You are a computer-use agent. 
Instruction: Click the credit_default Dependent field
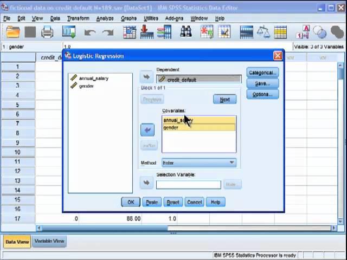(199, 80)
